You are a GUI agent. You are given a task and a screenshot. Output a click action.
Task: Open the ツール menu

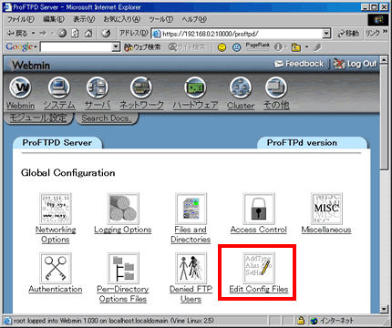pos(160,19)
